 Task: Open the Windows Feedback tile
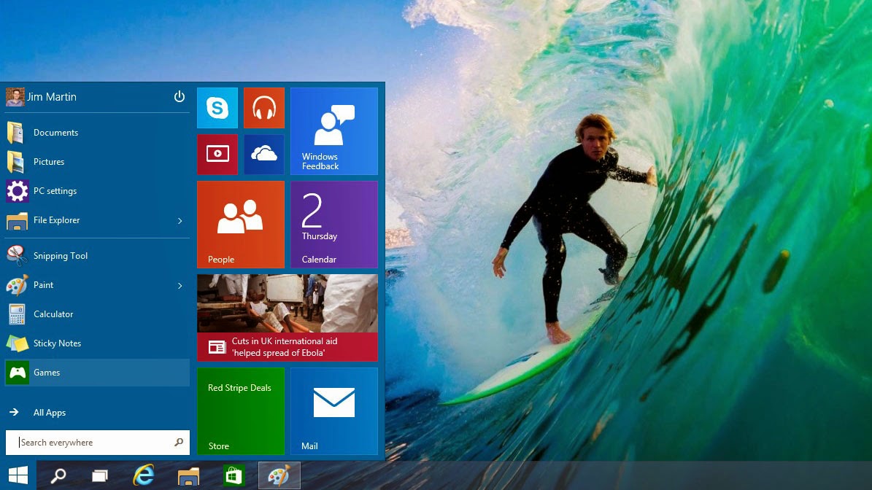coord(334,131)
